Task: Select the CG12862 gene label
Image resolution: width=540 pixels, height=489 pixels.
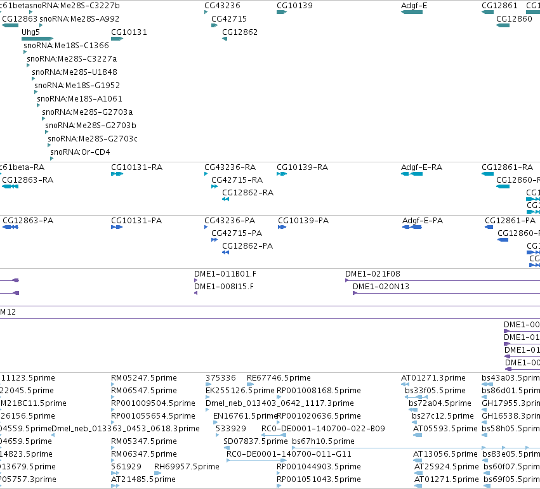Action: 240,32
